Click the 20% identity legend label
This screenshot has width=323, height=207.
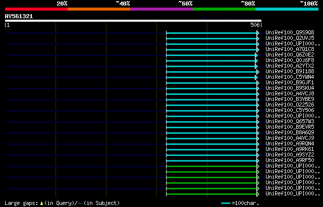[62, 4]
